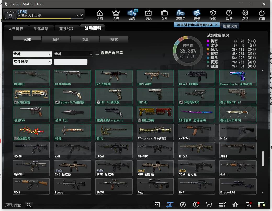Select the 模式 sub-tab
This screenshot has width=272, height=211.
(x=114, y=39)
